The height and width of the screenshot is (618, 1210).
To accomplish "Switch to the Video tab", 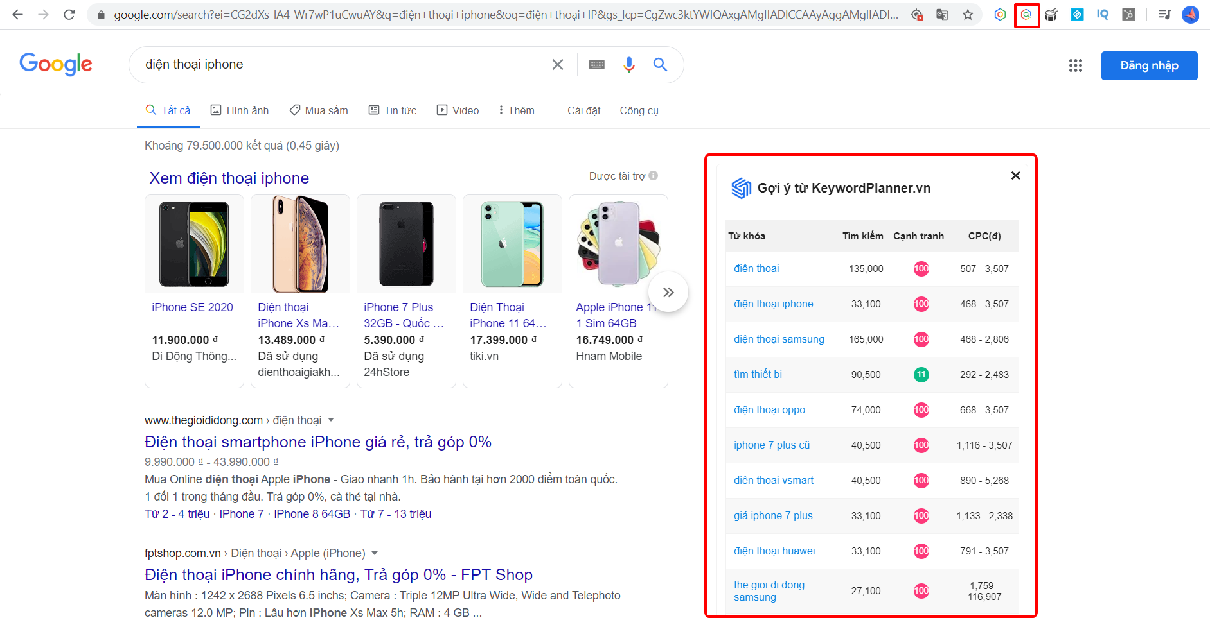I will point(458,110).
